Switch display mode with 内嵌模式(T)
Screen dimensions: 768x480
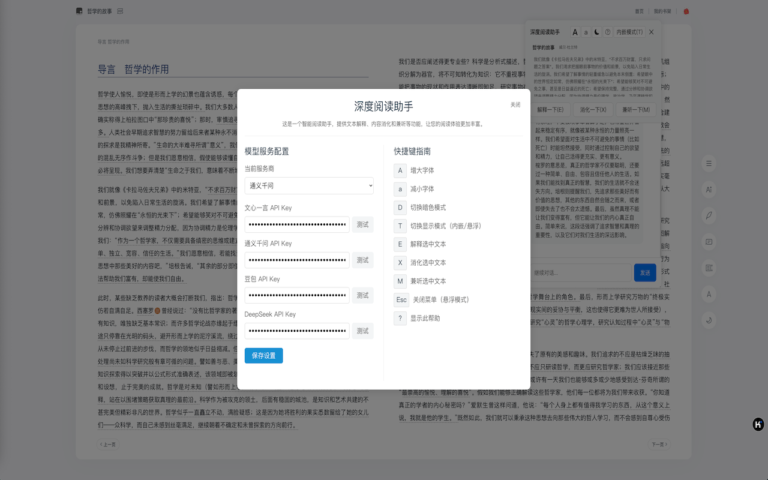pyautogui.click(x=629, y=32)
